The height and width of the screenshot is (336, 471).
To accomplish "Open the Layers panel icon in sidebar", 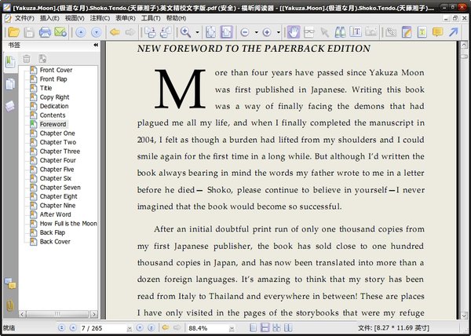I will click(x=10, y=106).
